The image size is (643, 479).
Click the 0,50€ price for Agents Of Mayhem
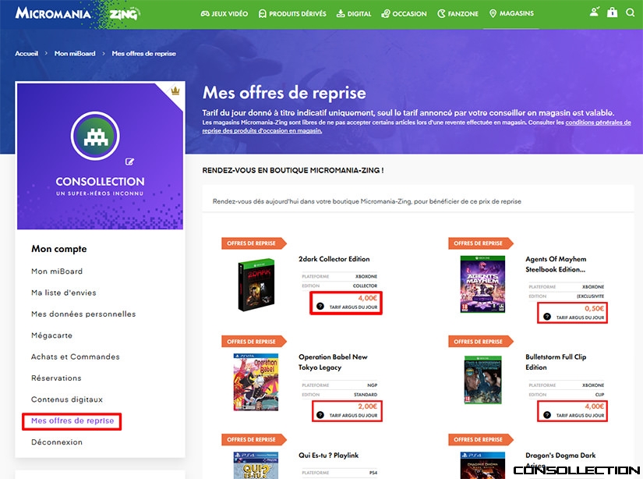click(x=594, y=308)
